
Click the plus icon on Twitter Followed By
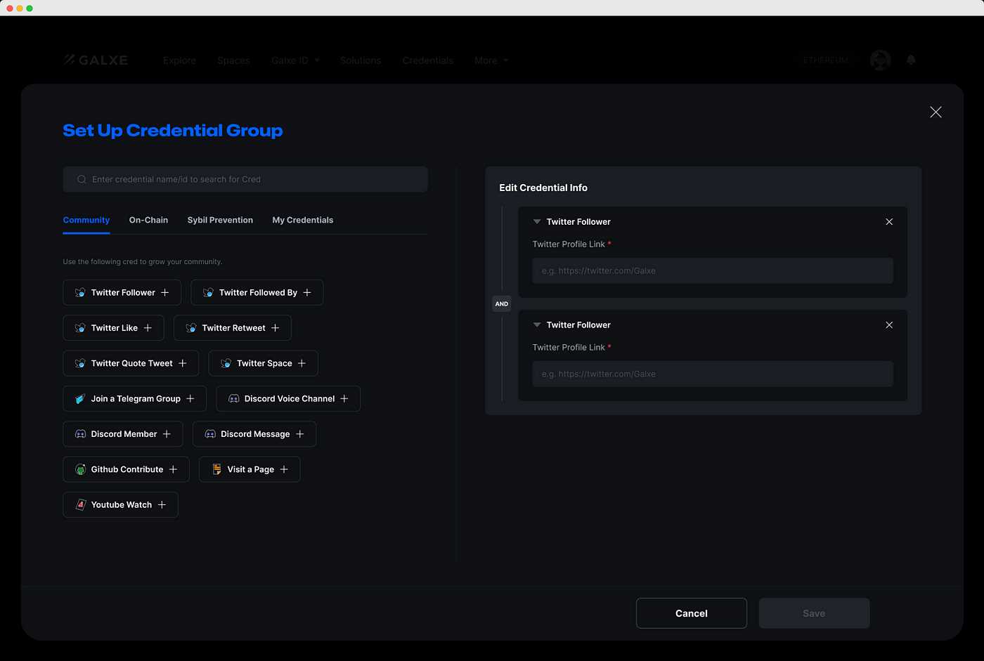click(307, 292)
